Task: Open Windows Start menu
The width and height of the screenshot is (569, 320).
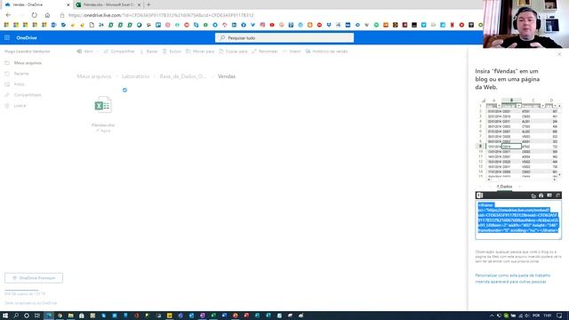Action: pyautogui.click(x=5, y=316)
